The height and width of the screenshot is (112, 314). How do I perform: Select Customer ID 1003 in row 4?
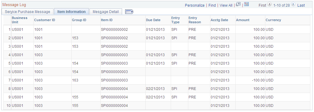pyautogui.click(x=38, y=55)
